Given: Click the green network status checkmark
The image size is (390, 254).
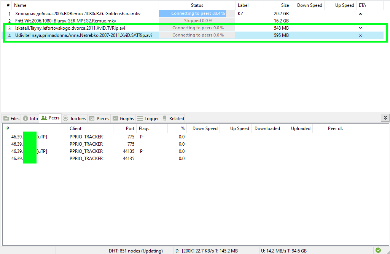Looking at the screenshot, I should click(378, 250).
